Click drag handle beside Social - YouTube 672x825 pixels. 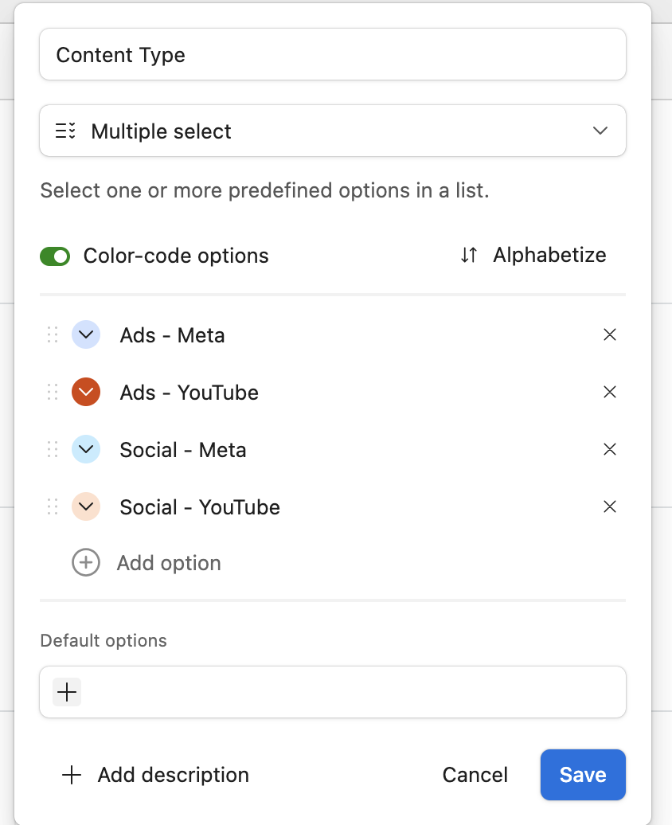coord(53,507)
